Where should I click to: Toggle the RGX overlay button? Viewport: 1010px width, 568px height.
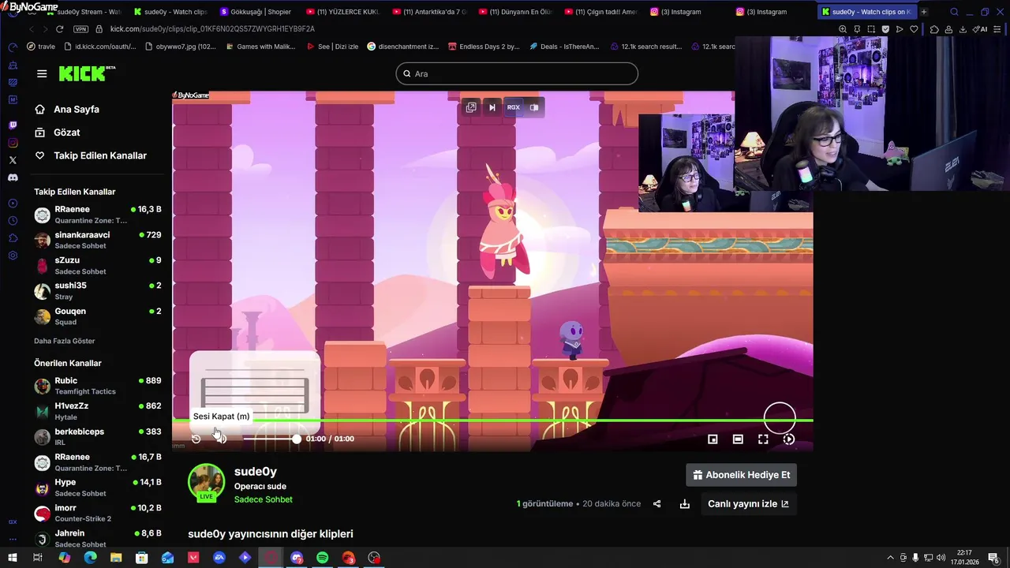tap(514, 107)
